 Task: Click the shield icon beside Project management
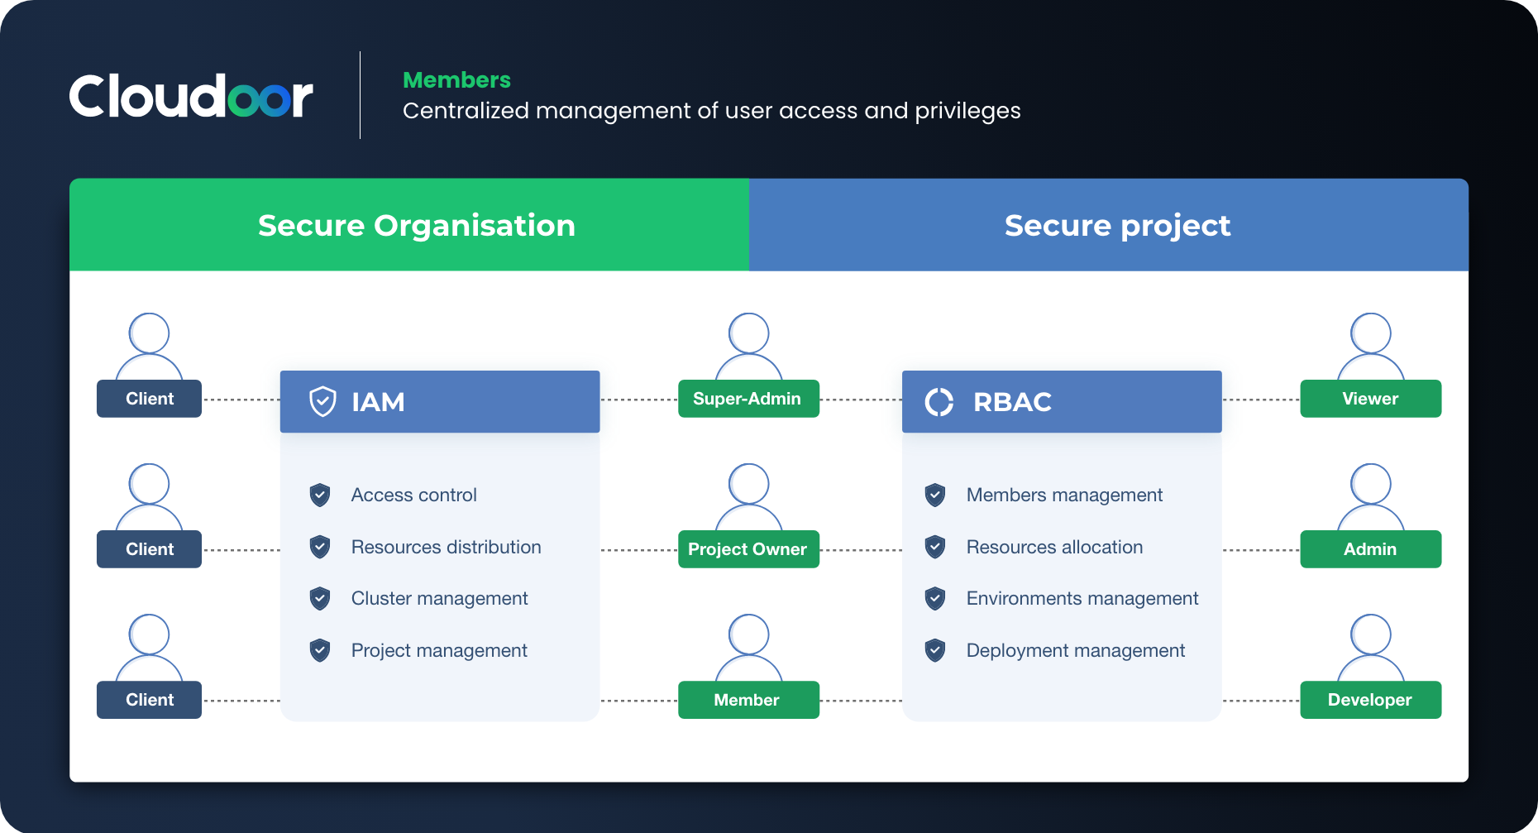320,650
